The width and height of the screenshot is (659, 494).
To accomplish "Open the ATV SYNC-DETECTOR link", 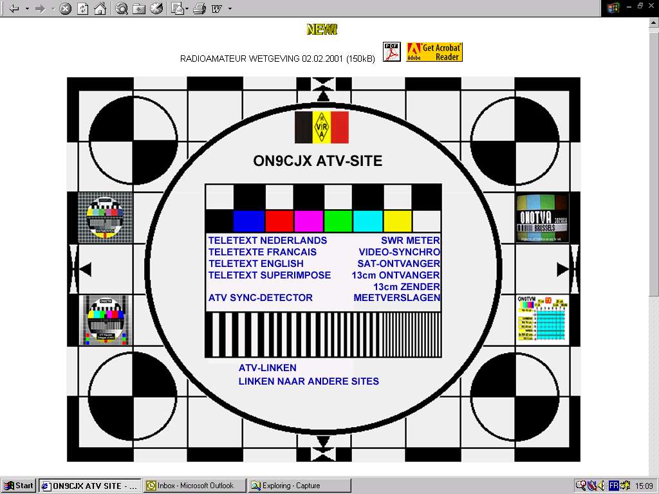I will [x=261, y=298].
